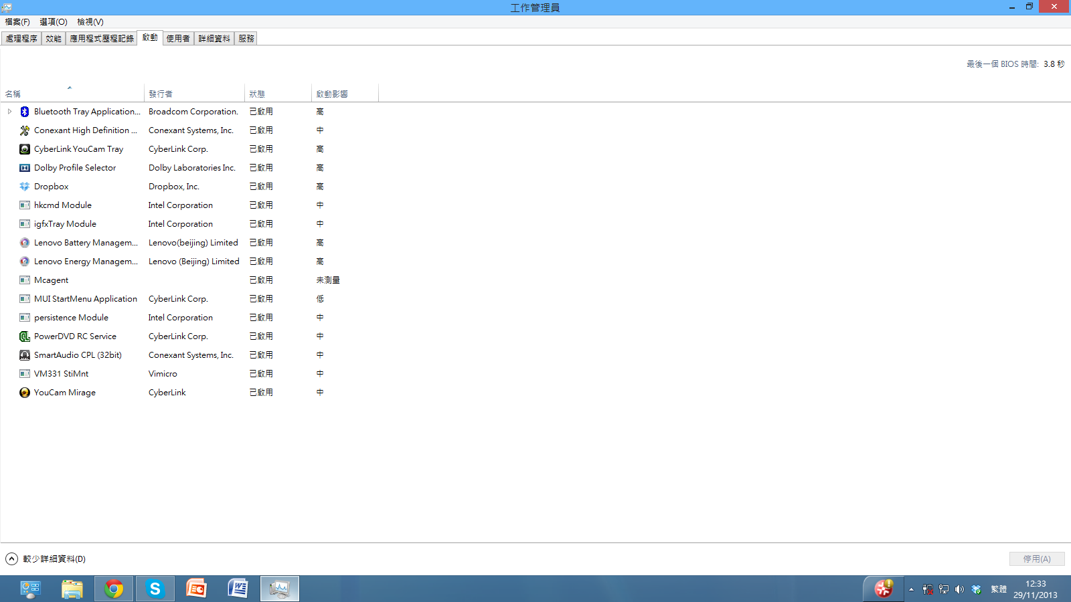1071x602 pixels.
Task: Click the CyberLink YouCam Tray icon
Action: [25, 149]
